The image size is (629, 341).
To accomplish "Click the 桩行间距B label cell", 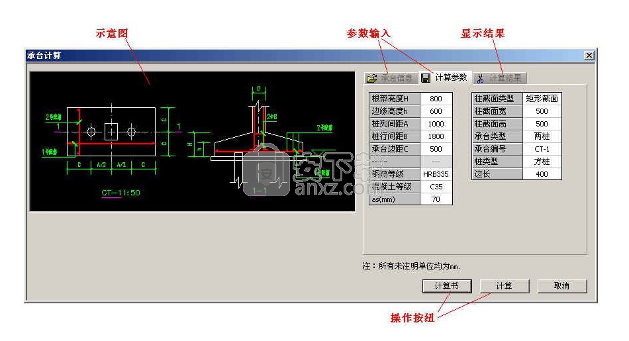I will pyautogui.click(x=395, y=136).
